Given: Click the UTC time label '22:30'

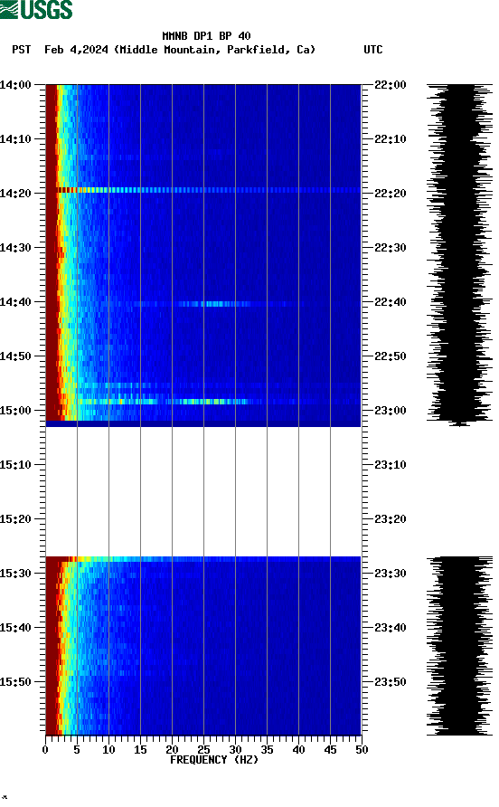Looking at the screenshot, I should tap(391, 248).
